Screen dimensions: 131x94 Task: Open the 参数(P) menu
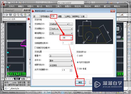click(97, 6)
